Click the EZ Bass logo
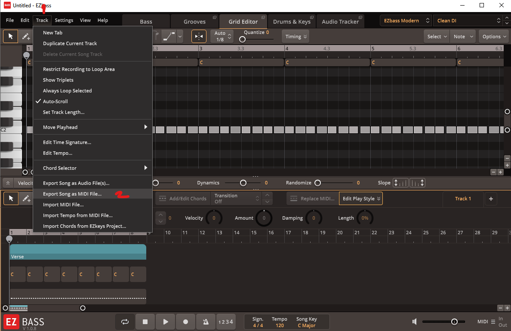 click(x=24, y=322)
